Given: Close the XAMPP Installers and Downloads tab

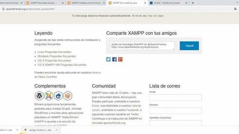Looking at the screenshot, I should pyautogui.click(x=104, y=3).
